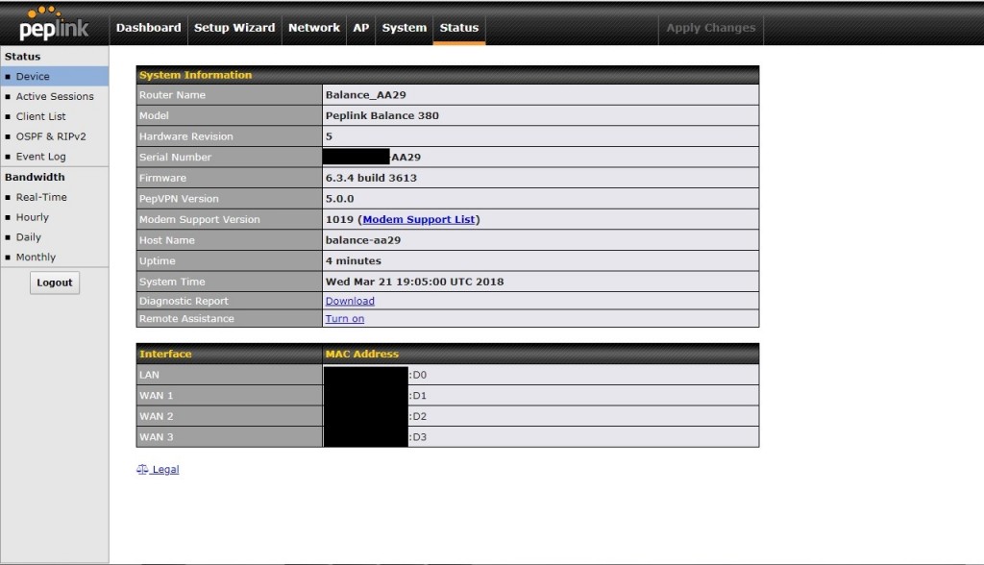Click the System Information header
Image resolution: width=984 pixels, height=565 pixels.
[x=196, y=75]
